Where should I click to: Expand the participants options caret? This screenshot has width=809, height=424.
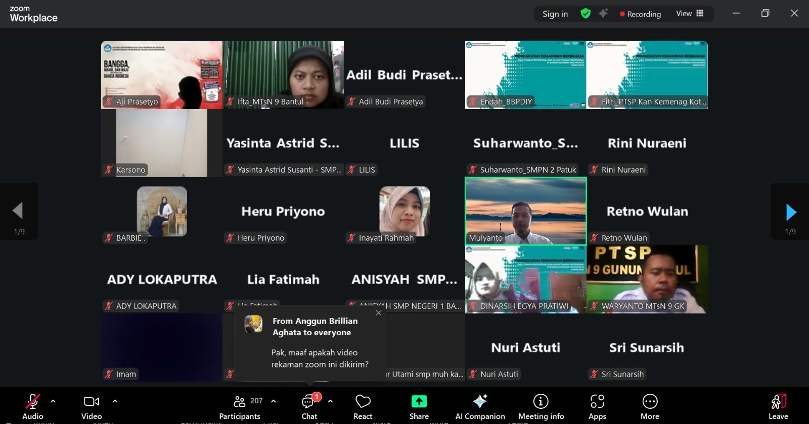tap(274, 401)
